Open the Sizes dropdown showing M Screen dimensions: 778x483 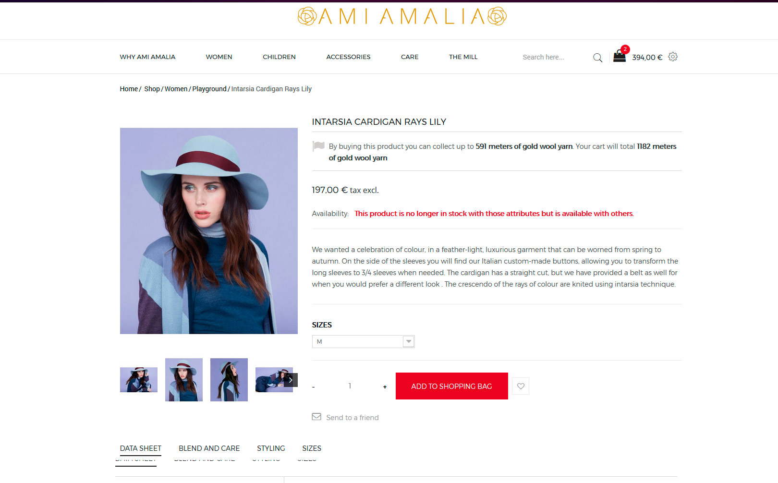point(363,341)
